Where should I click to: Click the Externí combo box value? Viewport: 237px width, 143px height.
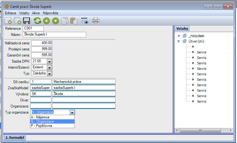click(x=38, y=67)
